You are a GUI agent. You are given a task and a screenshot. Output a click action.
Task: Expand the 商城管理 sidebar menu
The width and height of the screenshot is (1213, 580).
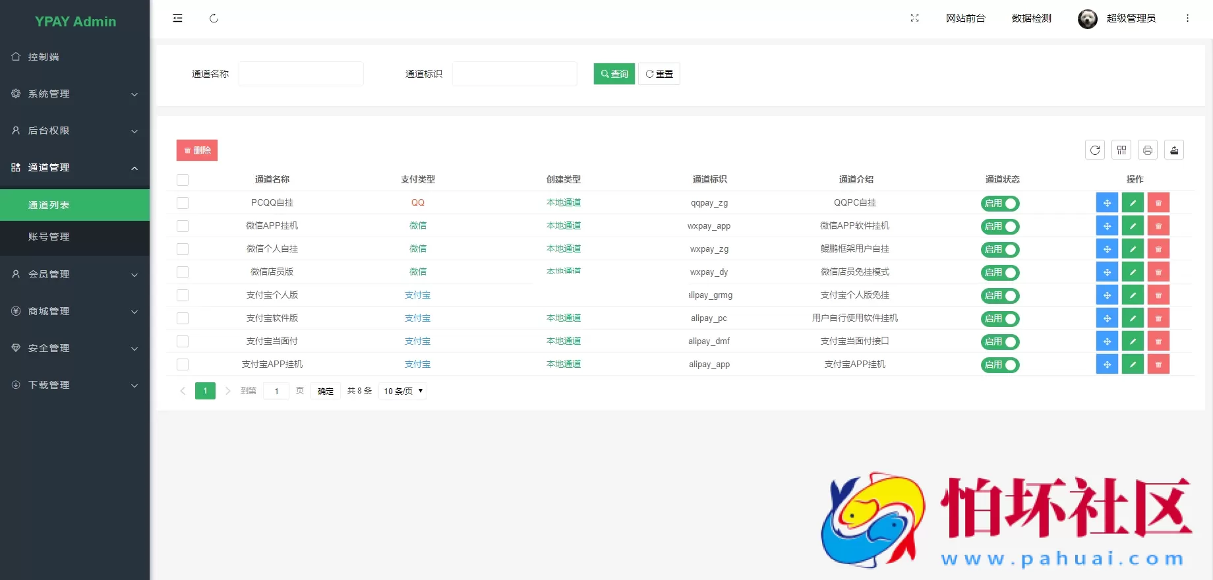[x=74, y=311]
